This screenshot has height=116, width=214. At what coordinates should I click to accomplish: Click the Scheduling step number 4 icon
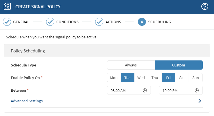pos(142,22)
